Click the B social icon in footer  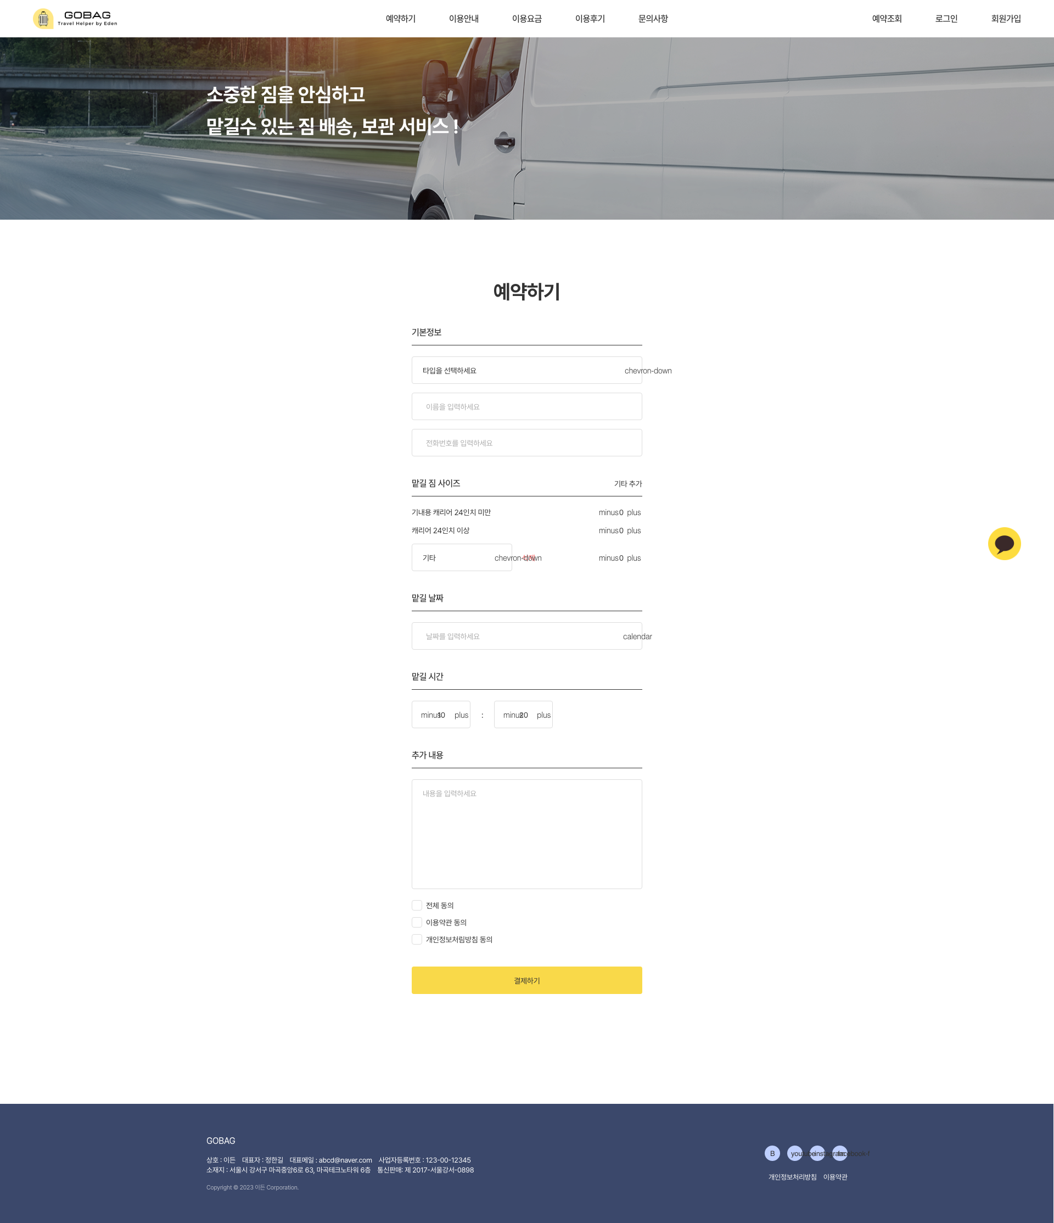772,1153
